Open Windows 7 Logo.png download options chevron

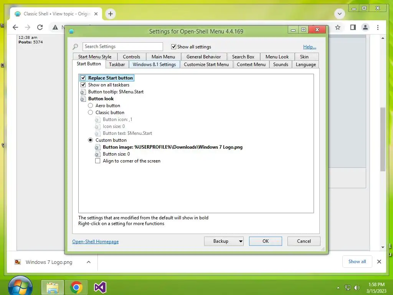89,262
